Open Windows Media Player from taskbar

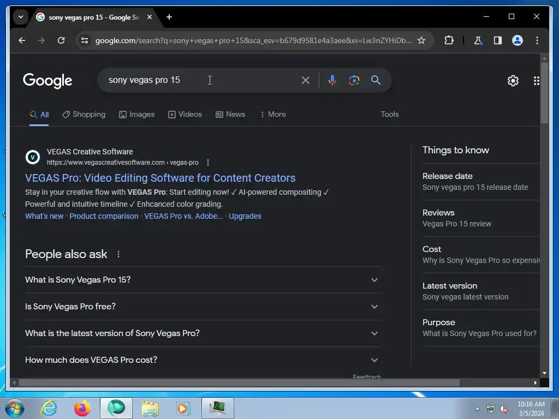tap(183, 408)
